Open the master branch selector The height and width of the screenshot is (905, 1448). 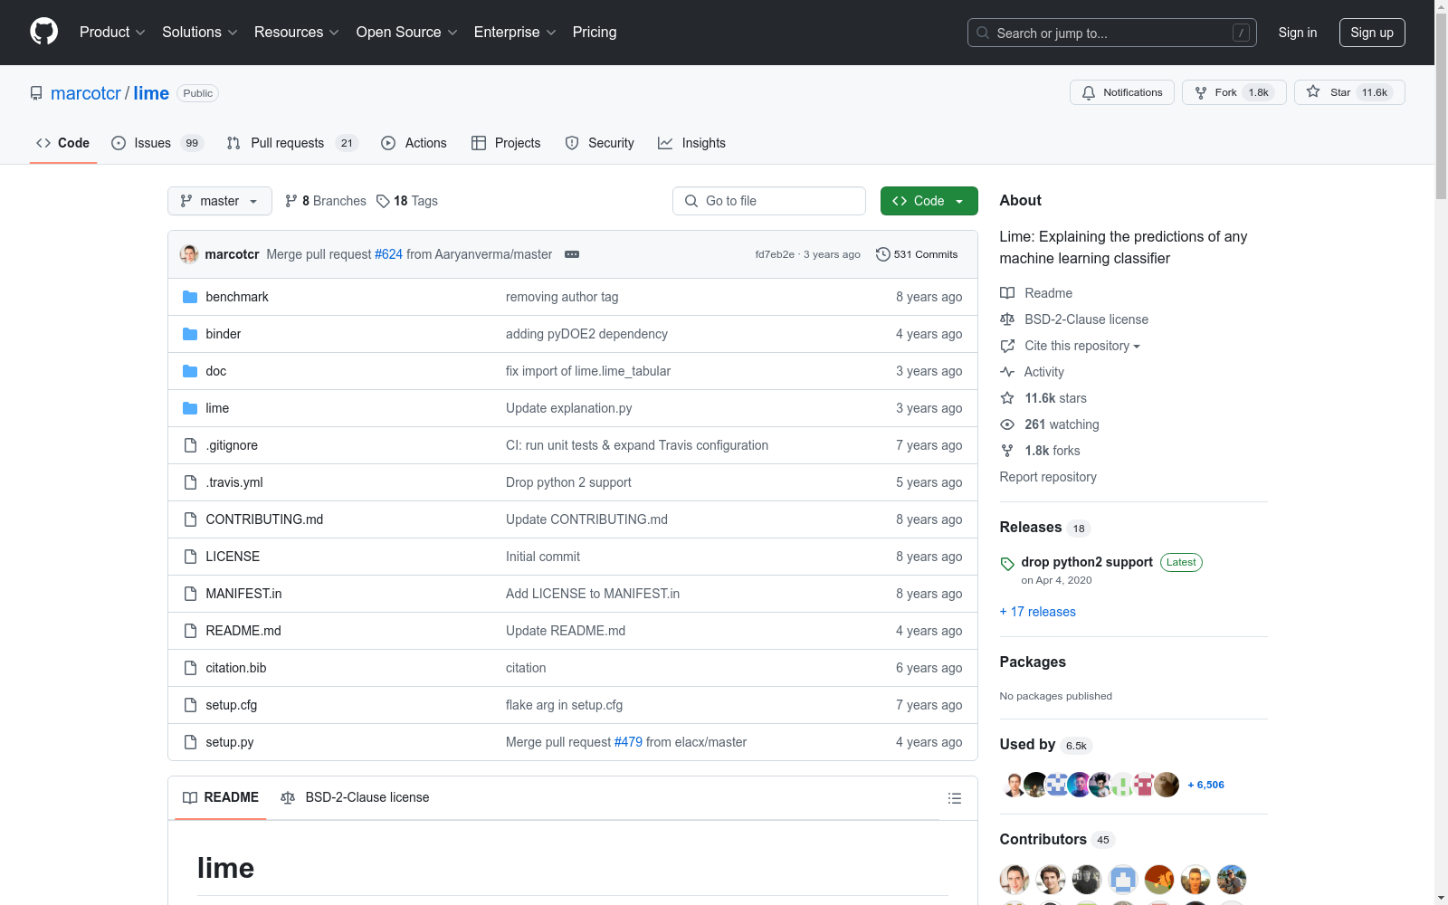(220, 201)
